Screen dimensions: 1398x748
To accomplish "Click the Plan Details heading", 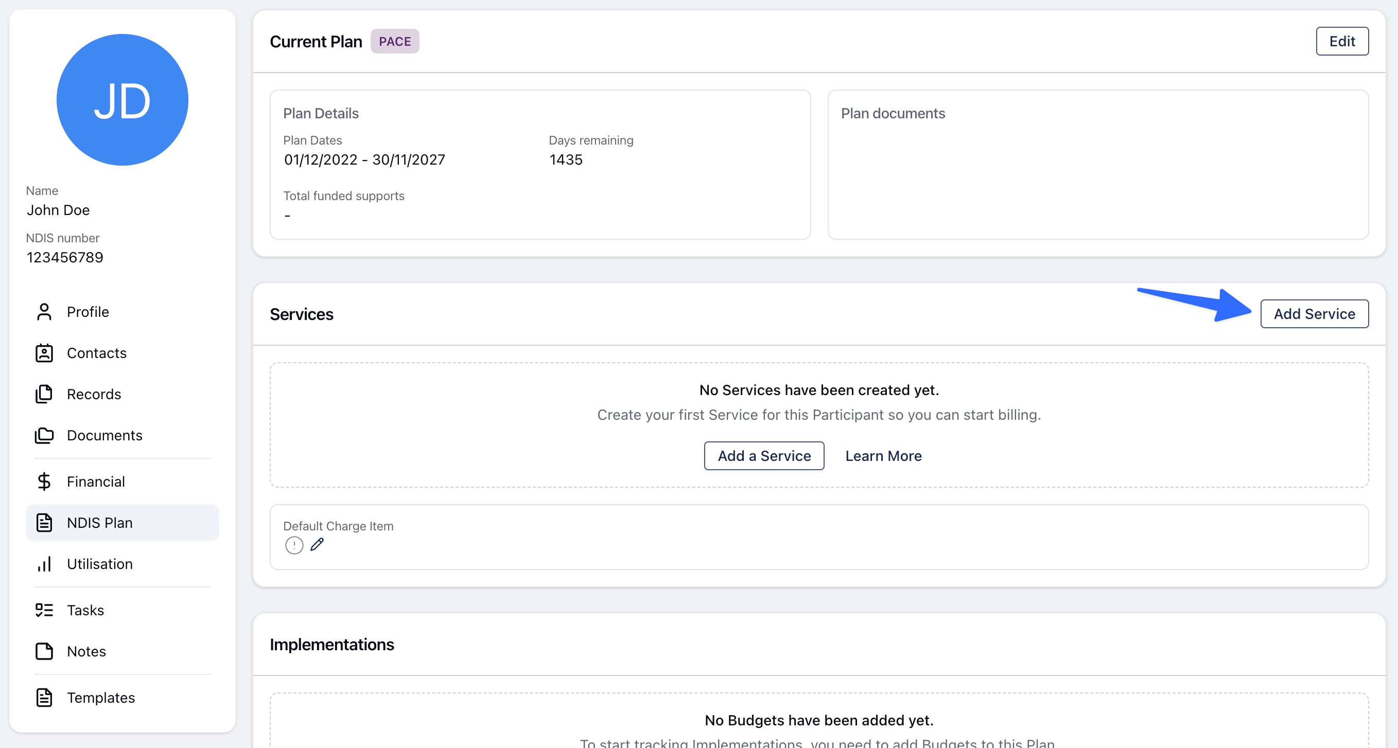I will click(321, 113).
